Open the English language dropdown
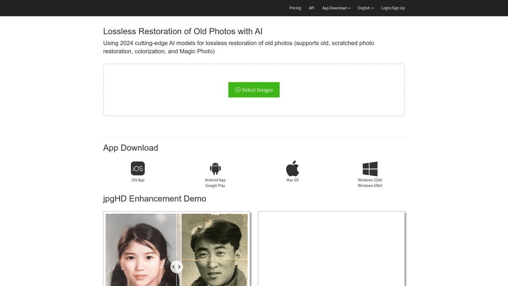Screen dimensions: 508x286 point(365,8)
